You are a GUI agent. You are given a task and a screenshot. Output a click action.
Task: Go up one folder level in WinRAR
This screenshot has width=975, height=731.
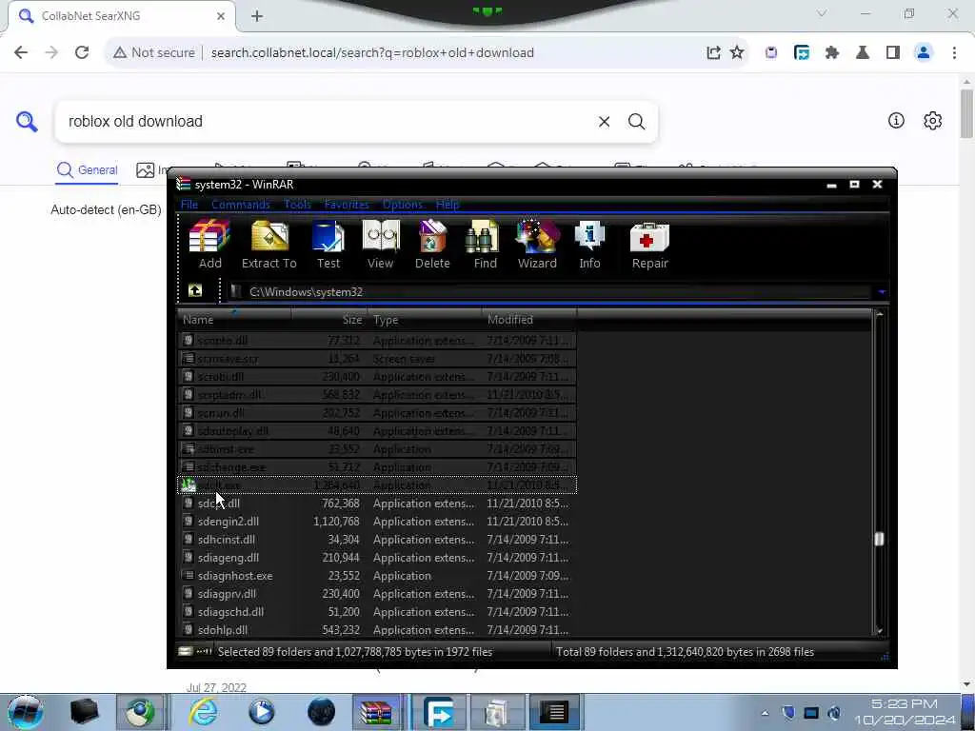pyautogui.click(x=194, y=290)
